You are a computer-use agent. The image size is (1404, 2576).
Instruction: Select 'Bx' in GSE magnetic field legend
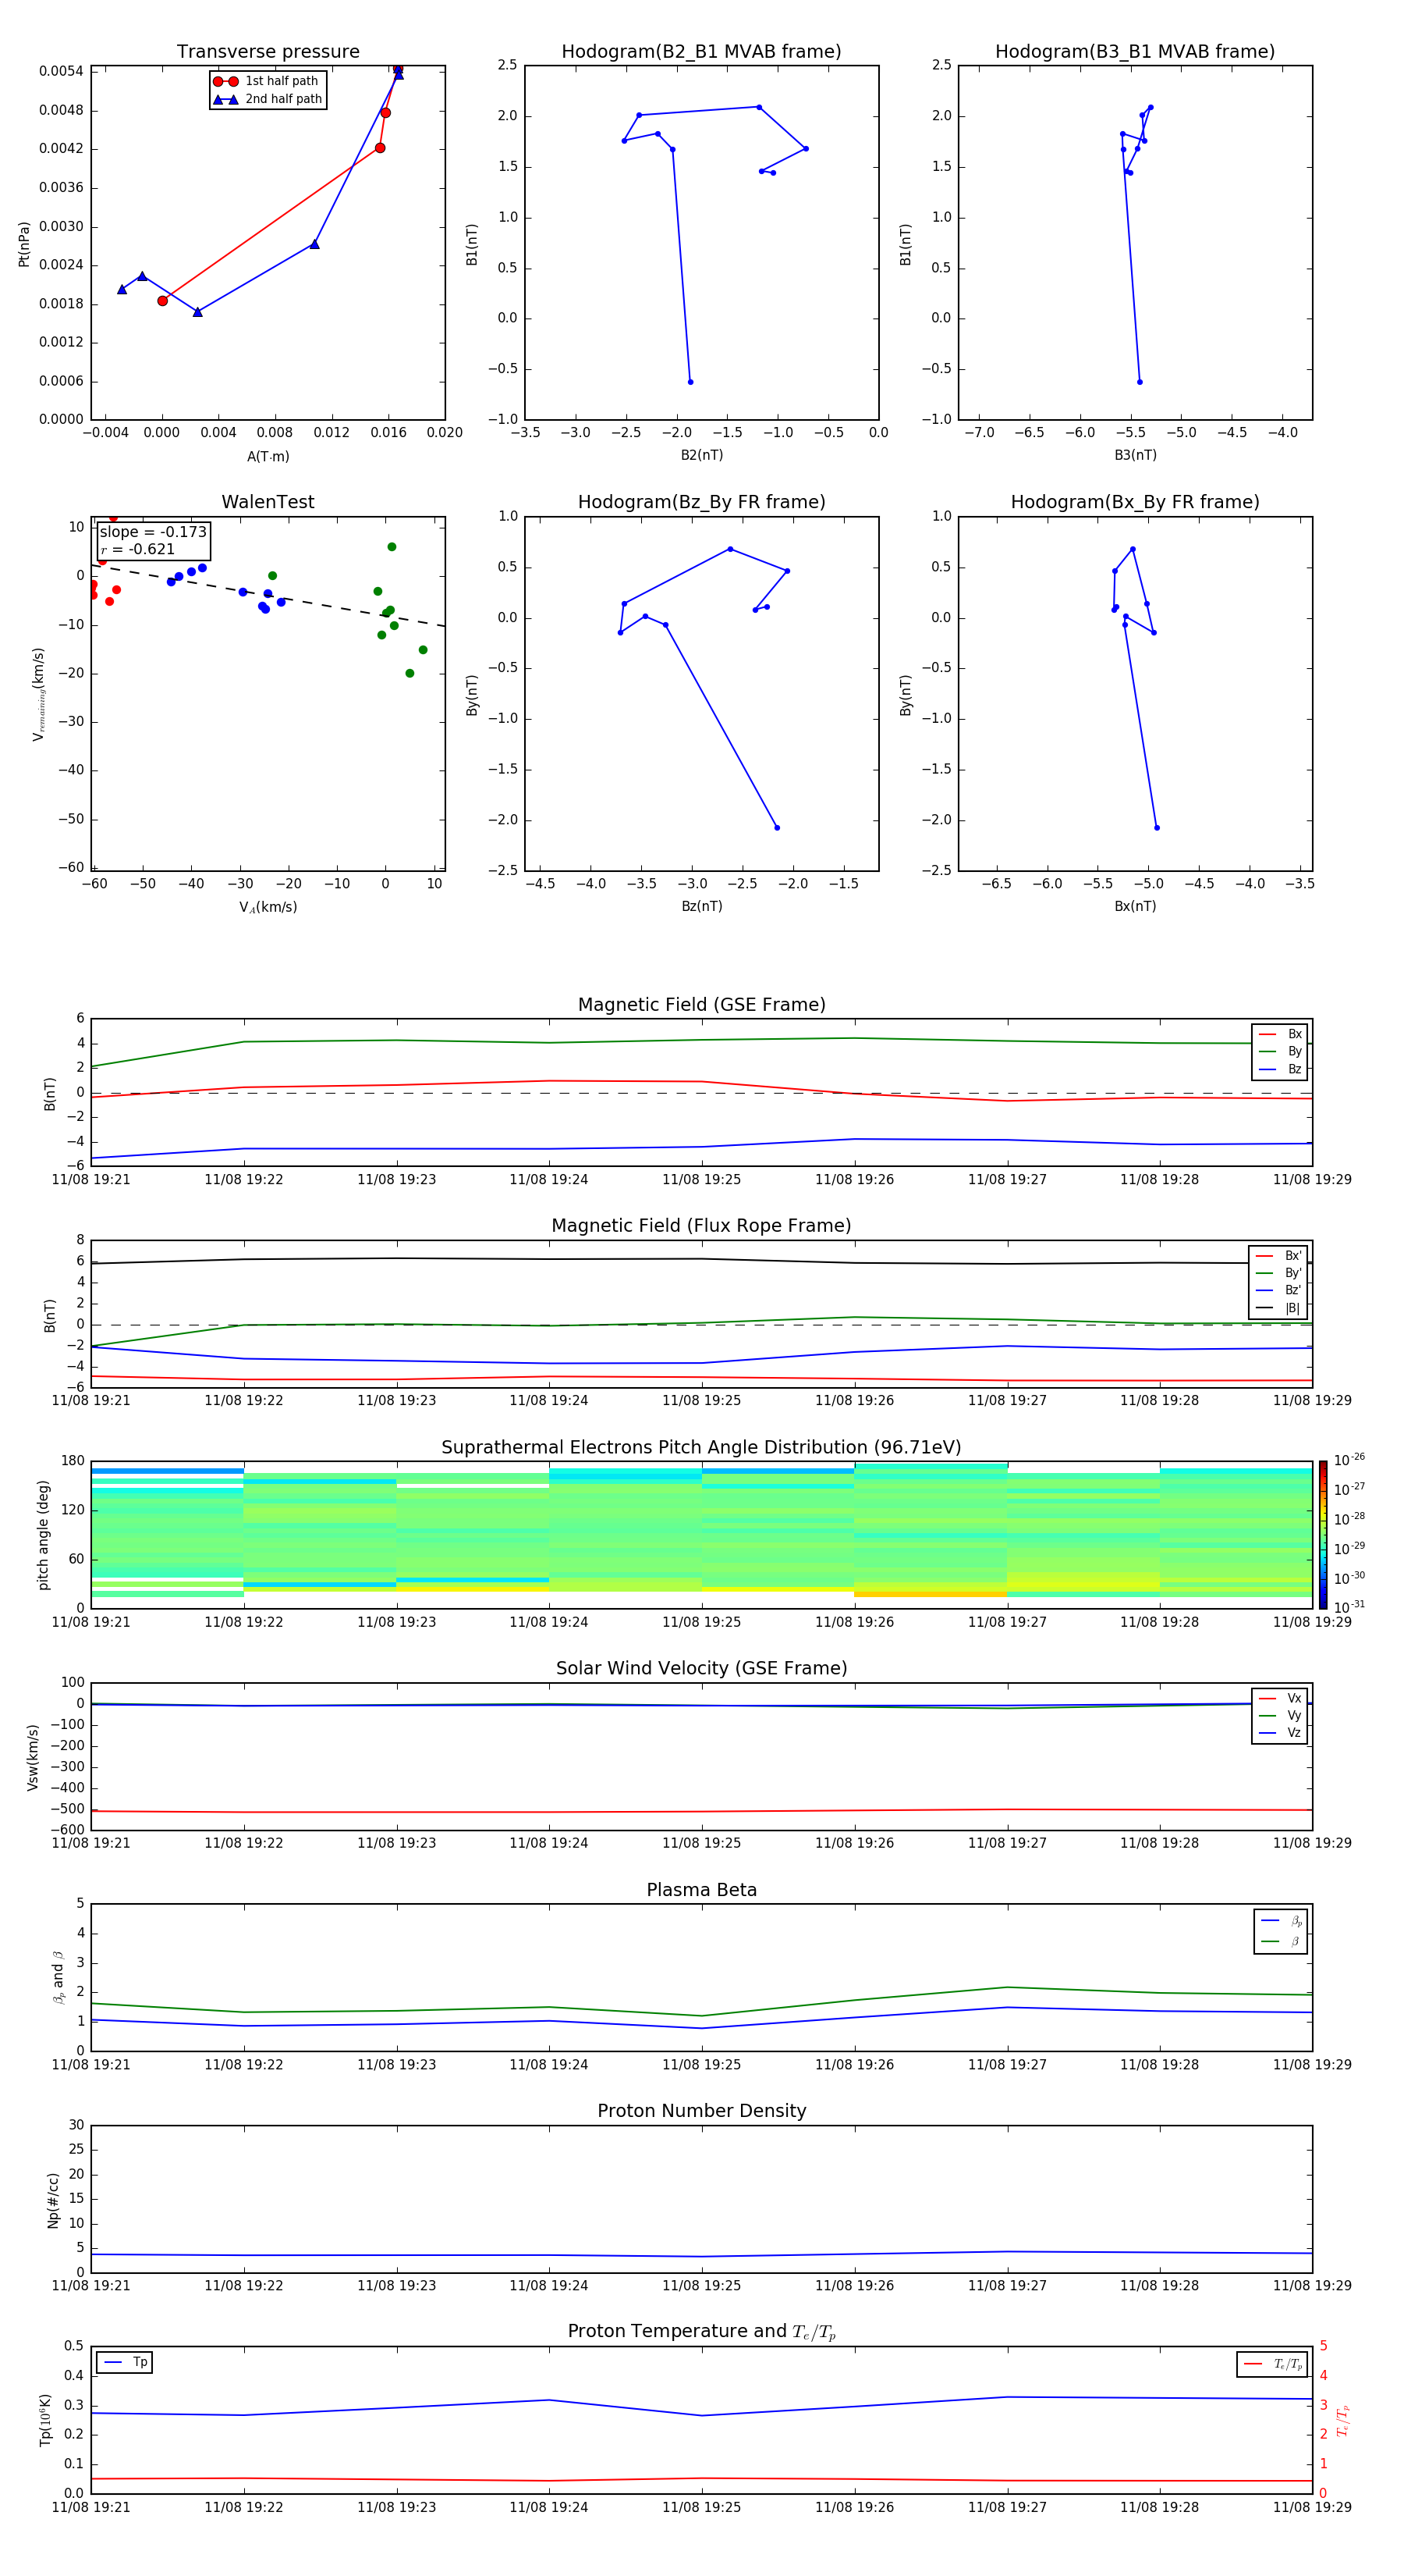coord(1280,1034)
